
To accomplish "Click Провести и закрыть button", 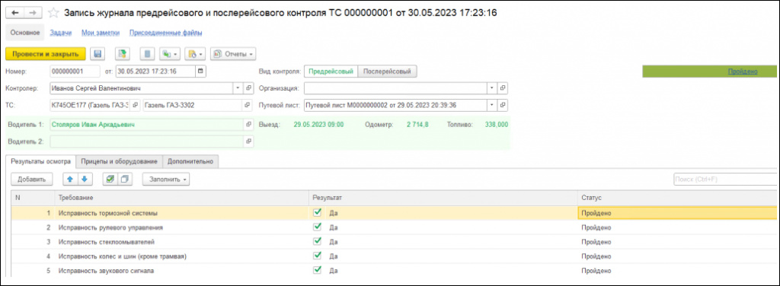I will (46, 53).
